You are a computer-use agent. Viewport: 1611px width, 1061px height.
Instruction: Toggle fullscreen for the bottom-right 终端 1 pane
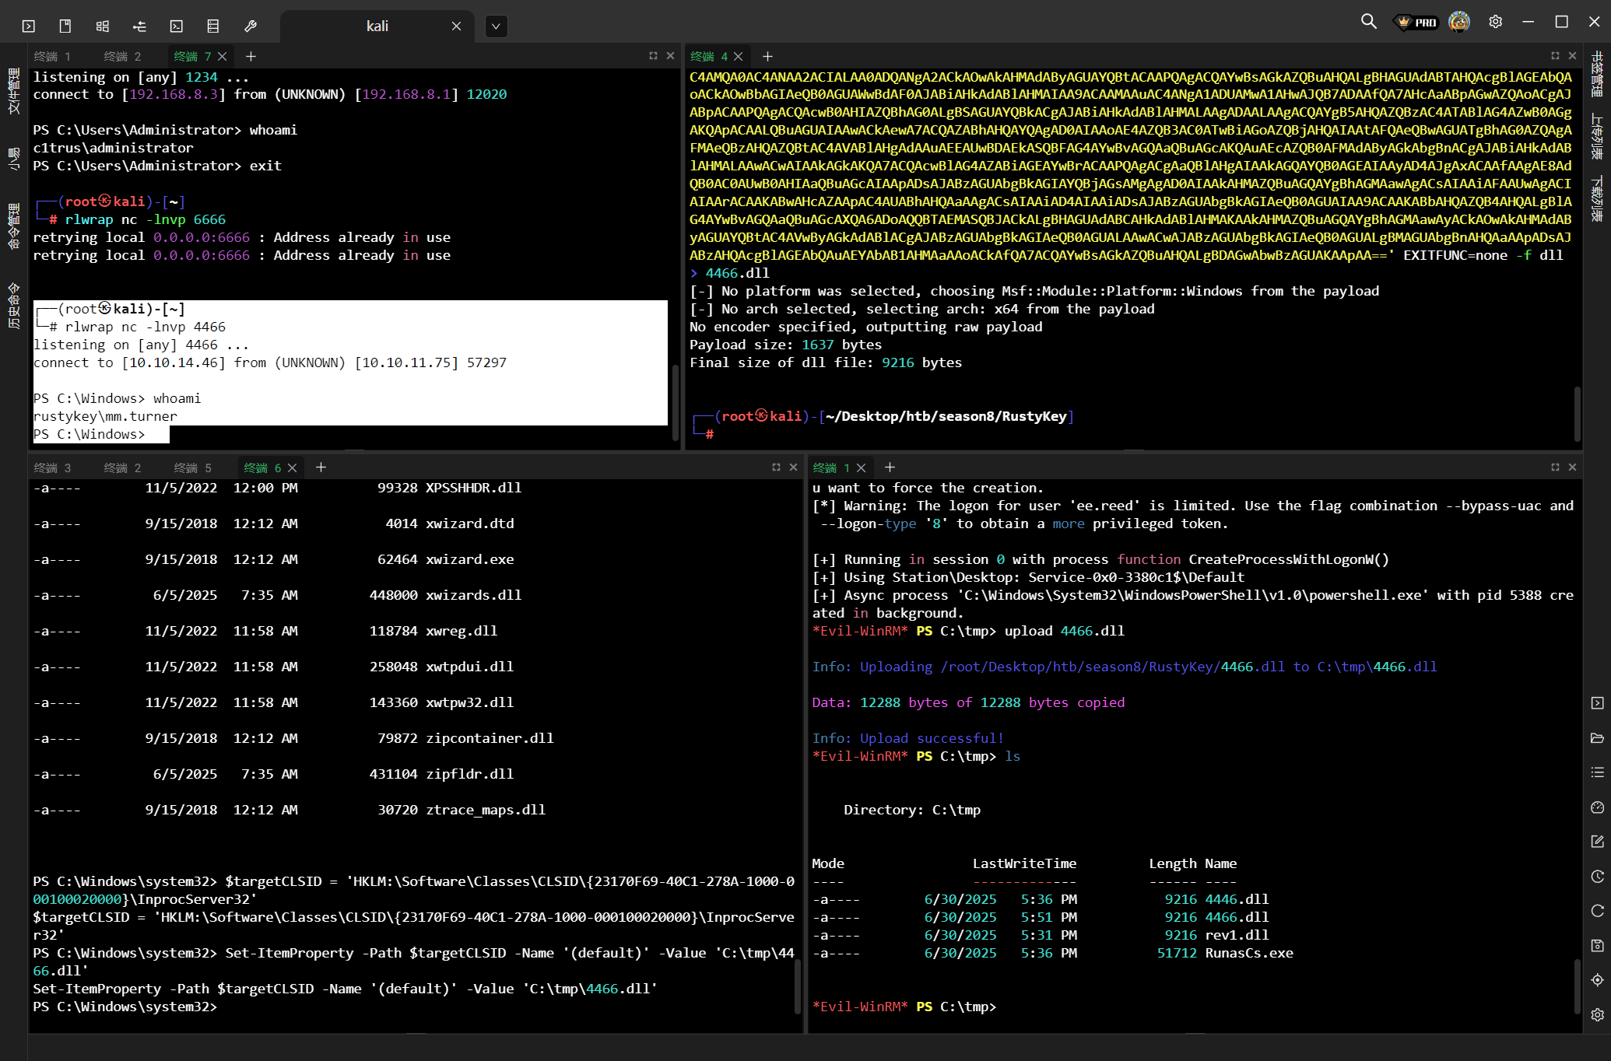click(1554, 467)
